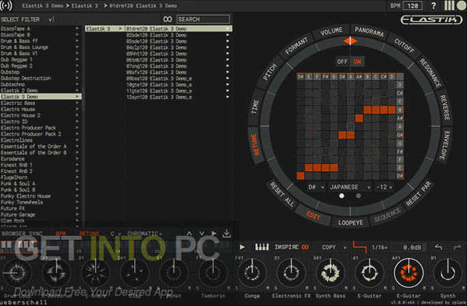Click the orange step-shape icon
The width and height of the screenshot is (467, 306).
(x=359, y=247)
